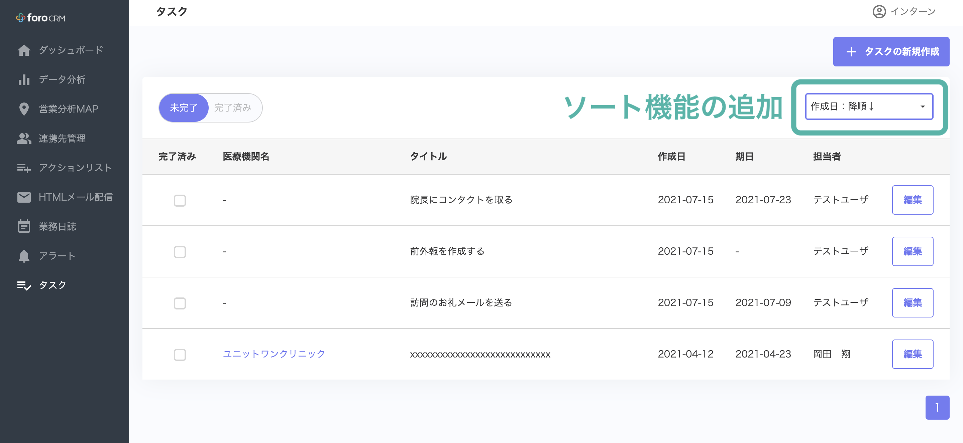Click the data analysis bar chart icon
Viewport: 963px width, 443px height.
click(x=24, y=79)
